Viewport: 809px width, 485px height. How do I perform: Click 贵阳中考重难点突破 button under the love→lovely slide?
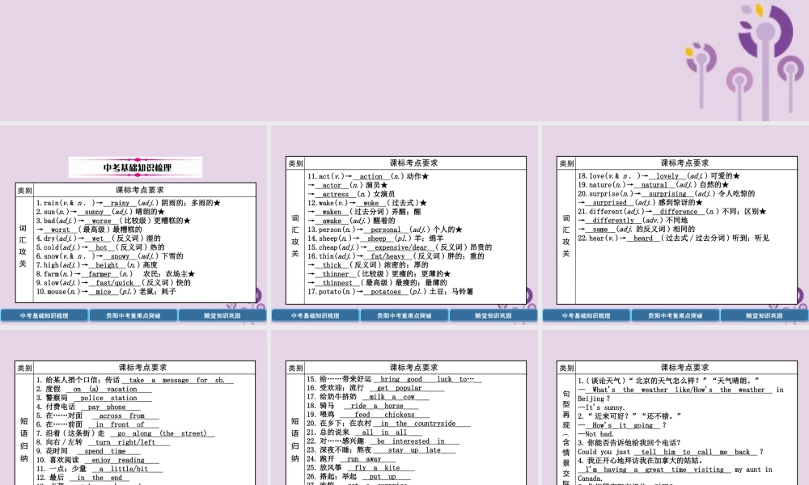[675, 315]
